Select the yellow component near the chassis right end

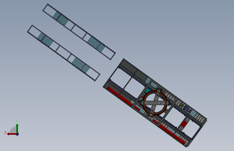coord(181,105)
